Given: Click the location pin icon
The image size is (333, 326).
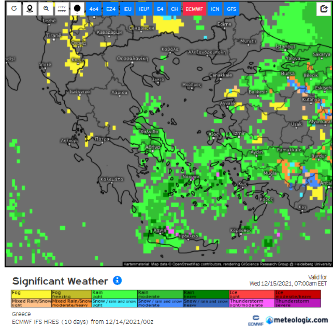Looking at the screenshot, I should pyautogui.click(x=30, y=9).
